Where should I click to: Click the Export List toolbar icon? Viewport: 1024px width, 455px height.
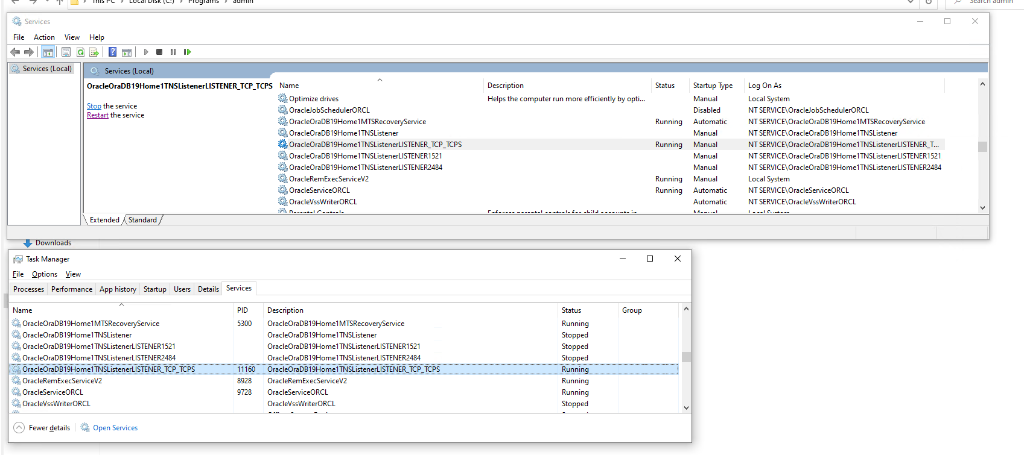94,52
